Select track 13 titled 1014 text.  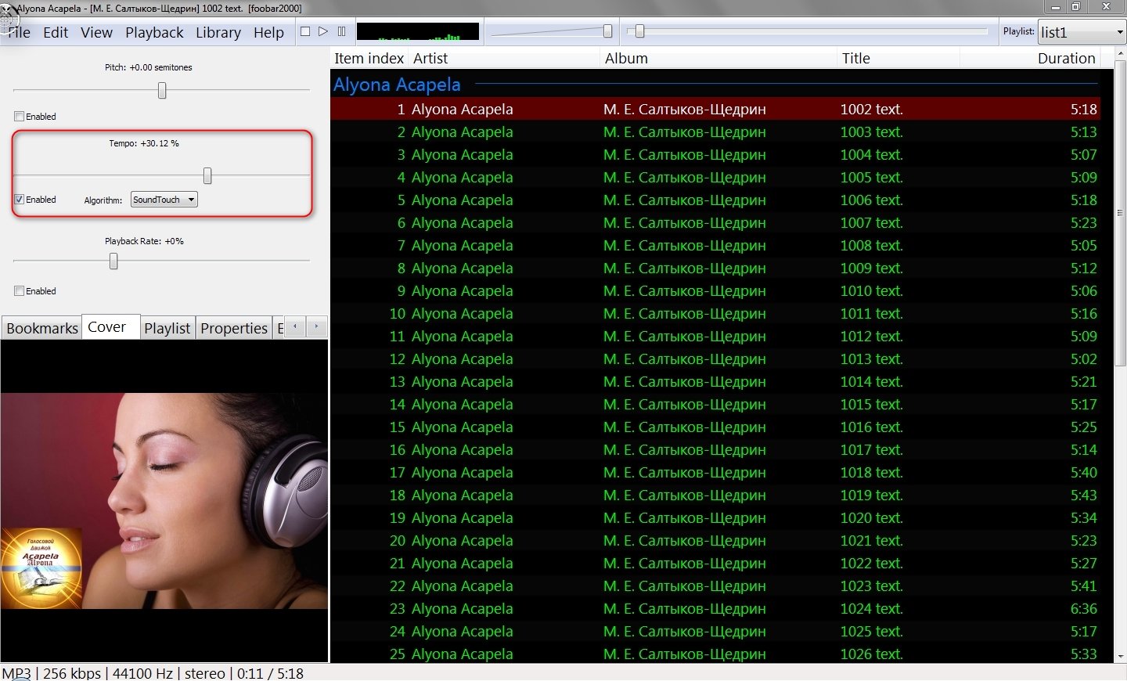(x=715, y=381)
